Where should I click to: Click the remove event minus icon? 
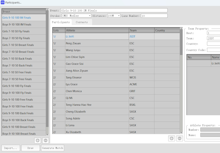point(46,141)
